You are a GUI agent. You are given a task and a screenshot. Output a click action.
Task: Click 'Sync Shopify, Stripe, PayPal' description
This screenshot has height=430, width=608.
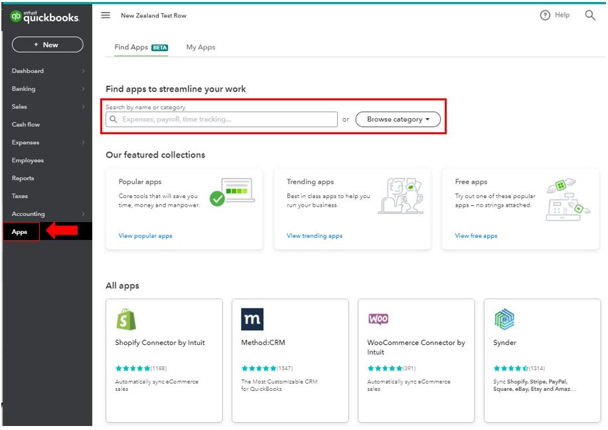click(x=534, y=385)
